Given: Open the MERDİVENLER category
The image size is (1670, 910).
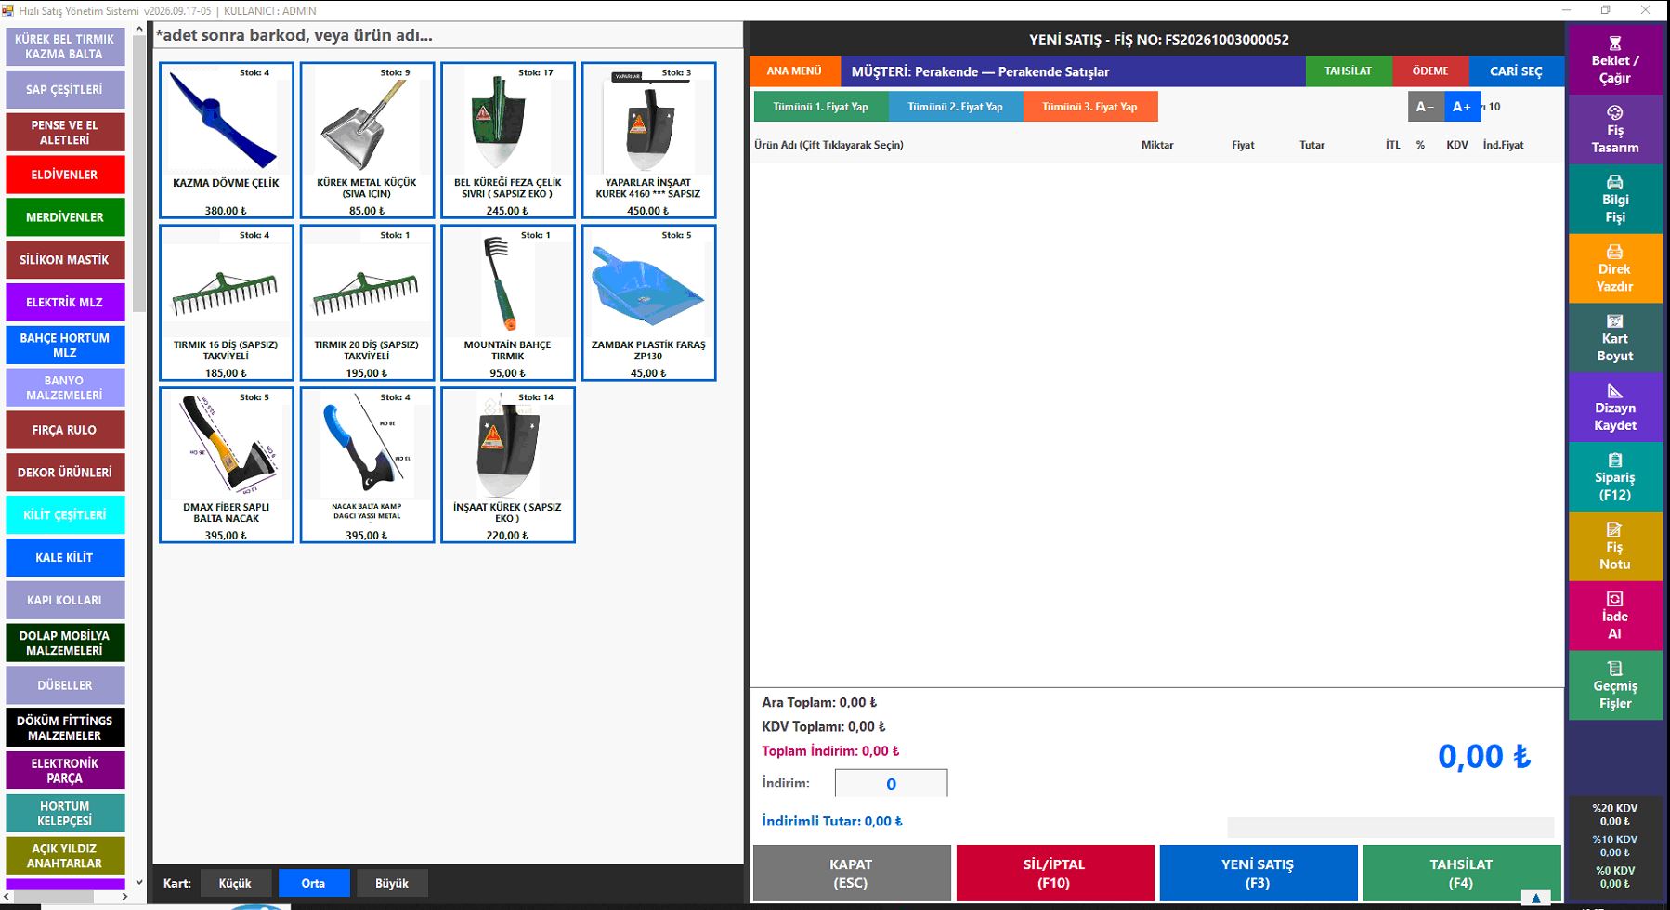Looking at the screenshot, I should pos(65,217).
